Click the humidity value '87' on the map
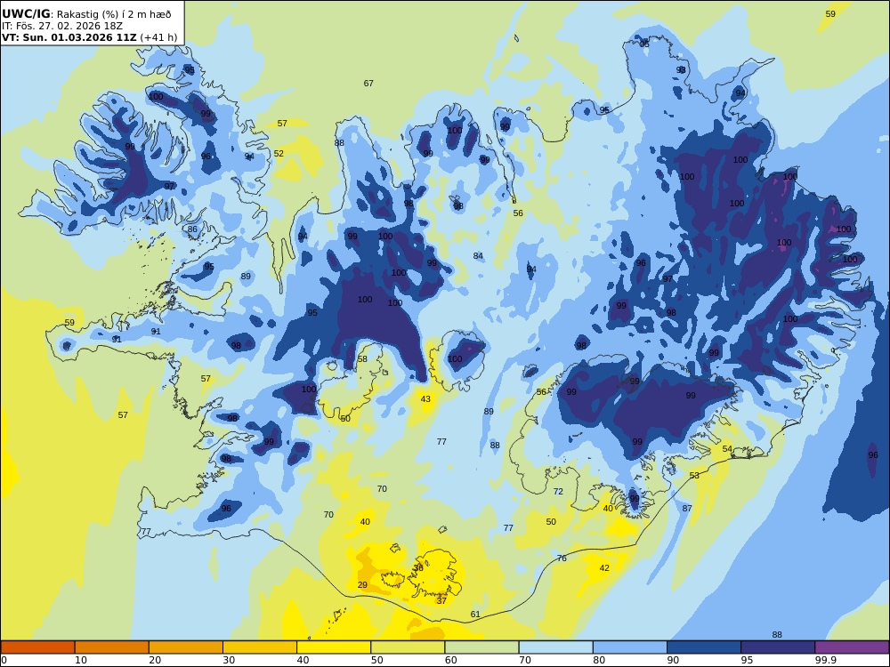The height and width of the screenshot is (667, 890). (x=687, y=509)
